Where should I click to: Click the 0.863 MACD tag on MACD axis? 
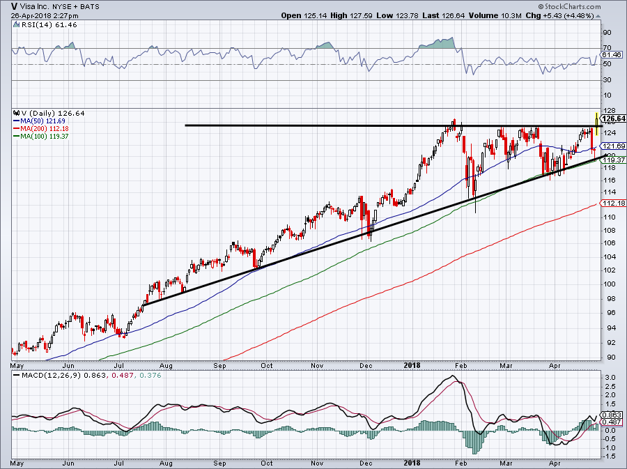point(612,415)
